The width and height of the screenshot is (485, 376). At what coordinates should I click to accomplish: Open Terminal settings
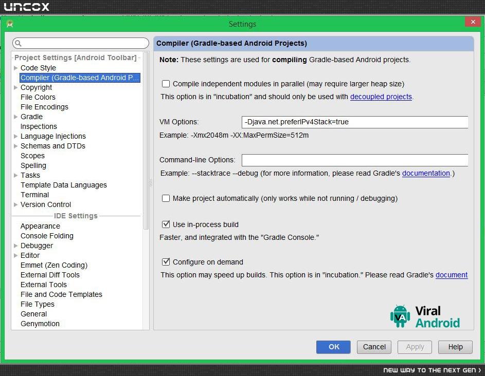point(34,195)
